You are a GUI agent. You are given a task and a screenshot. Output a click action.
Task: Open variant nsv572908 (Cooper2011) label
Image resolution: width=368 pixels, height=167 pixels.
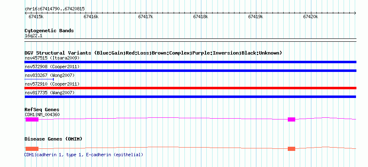52,67
